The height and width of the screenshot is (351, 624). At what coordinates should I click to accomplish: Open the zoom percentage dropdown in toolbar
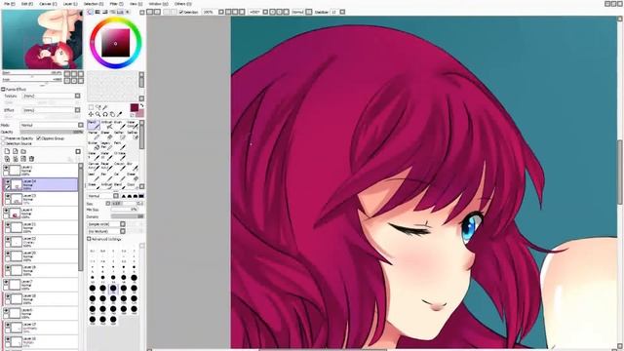pos(221,12)
